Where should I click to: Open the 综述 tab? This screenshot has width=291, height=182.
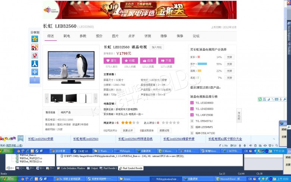tap(51, 36)
